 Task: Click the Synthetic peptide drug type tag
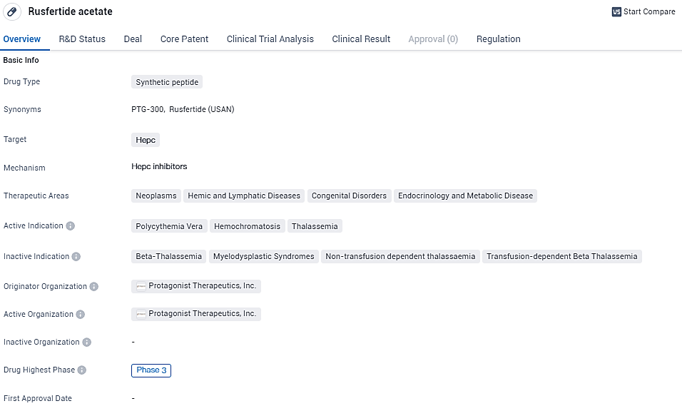167,82
